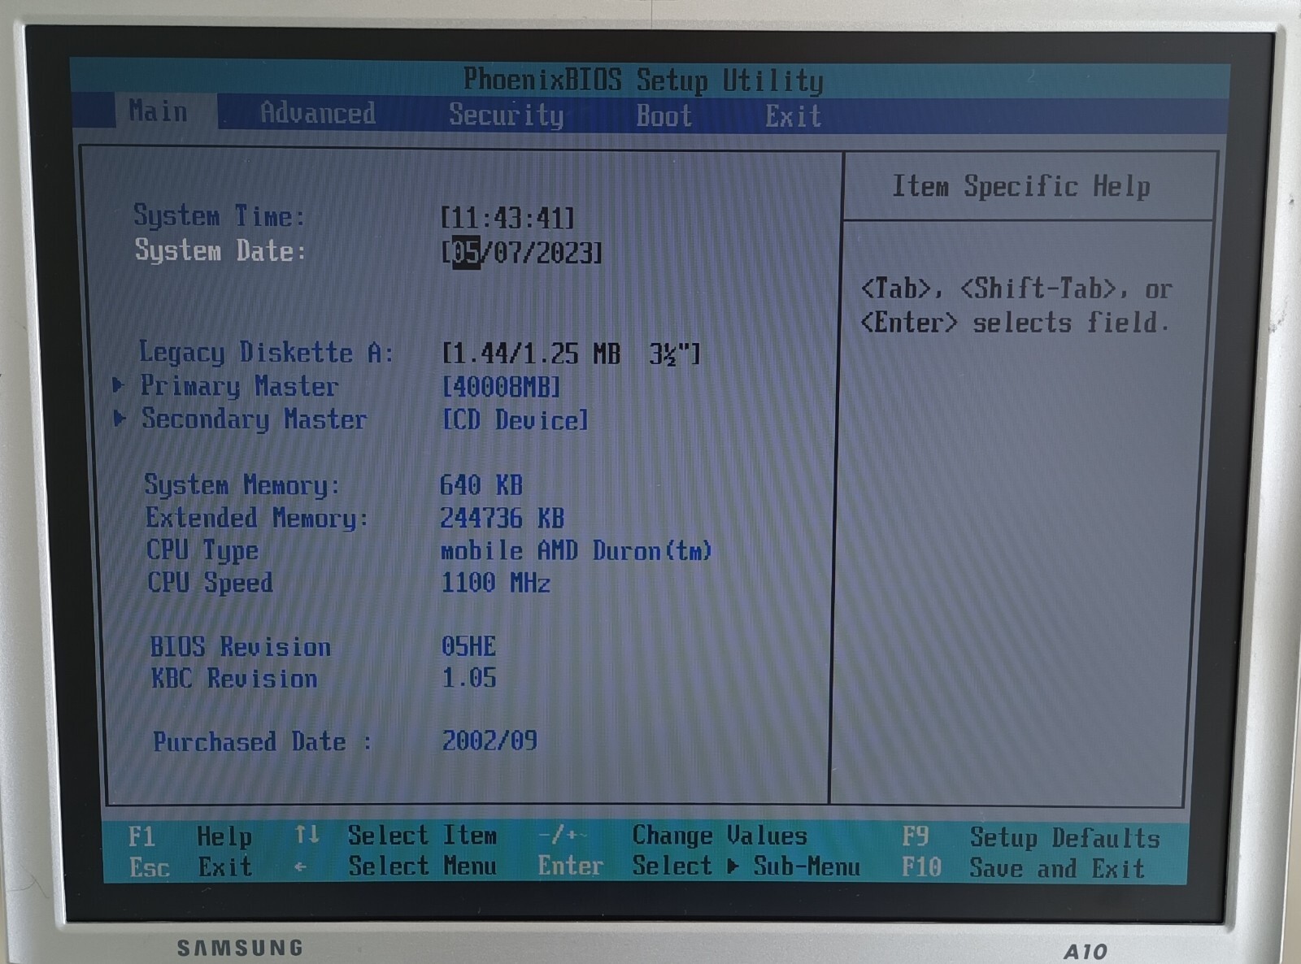
Task: Click the Change Values legend text
Action: point(720,836)
